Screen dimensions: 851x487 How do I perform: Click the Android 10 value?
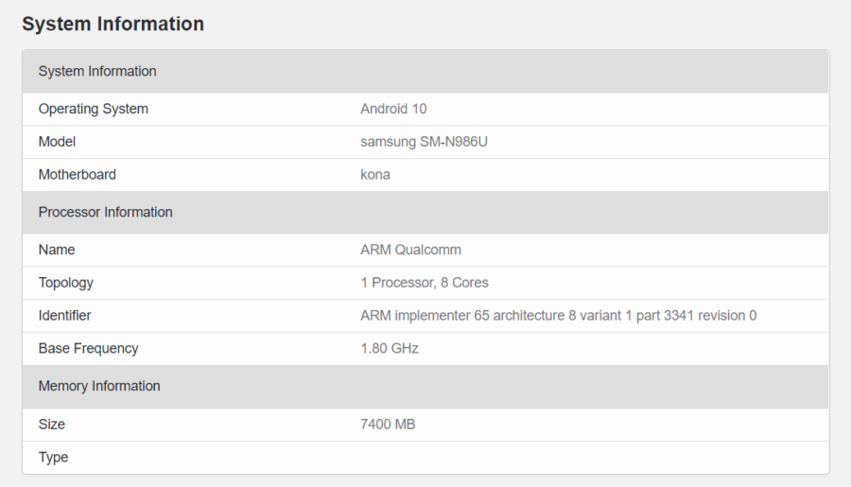[x=393, y=109]
